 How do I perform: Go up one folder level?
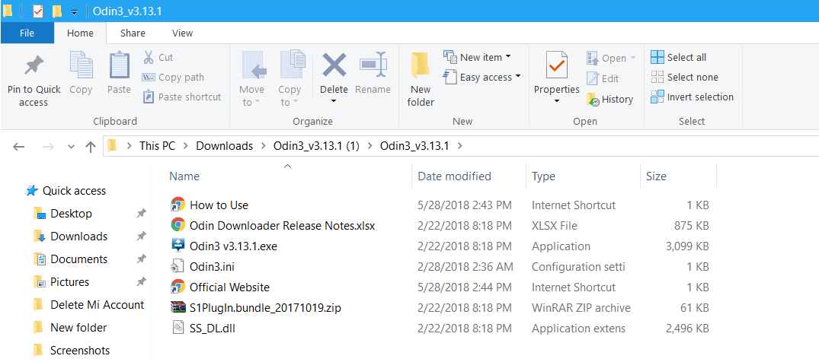tap(91, 147)
